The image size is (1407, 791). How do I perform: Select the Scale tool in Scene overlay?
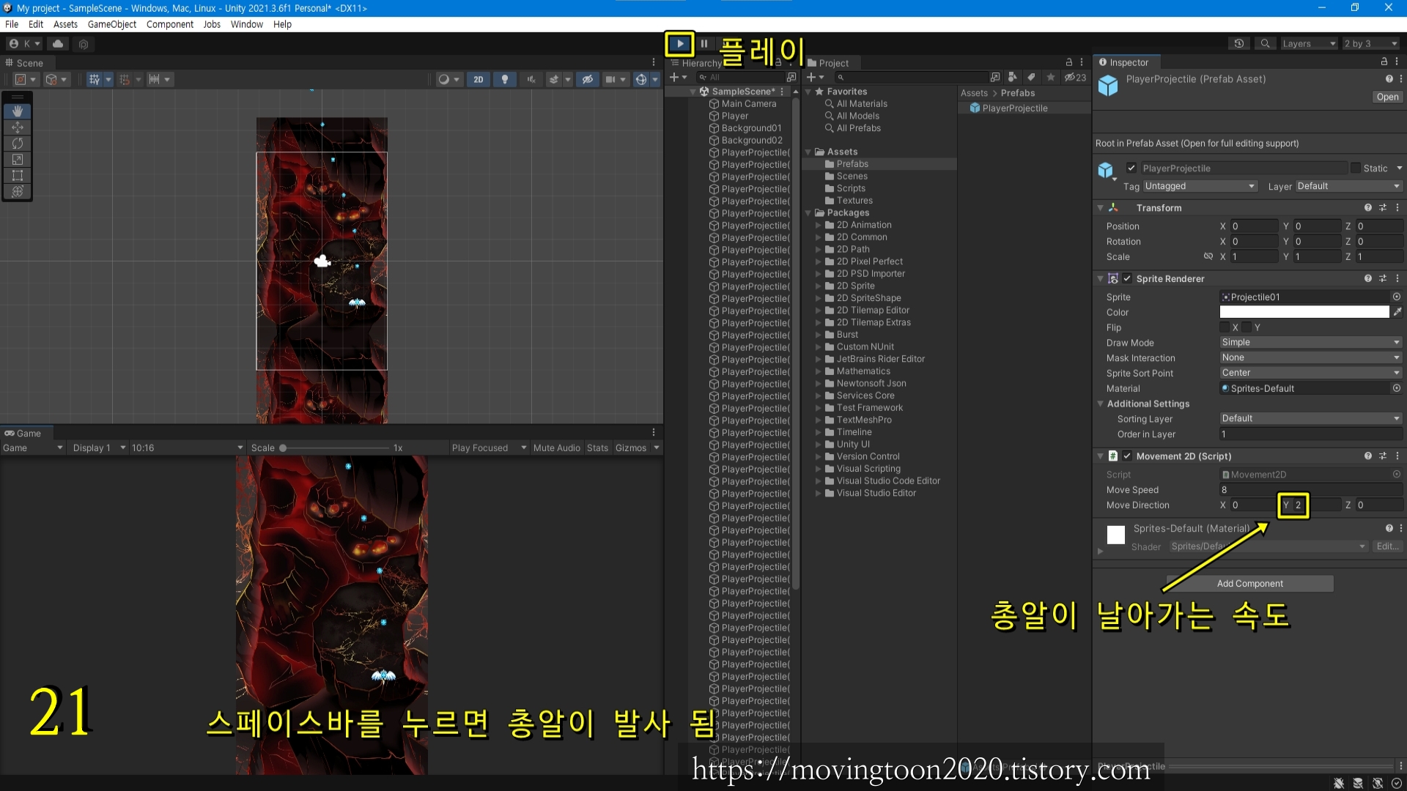(x=18, y=160)
